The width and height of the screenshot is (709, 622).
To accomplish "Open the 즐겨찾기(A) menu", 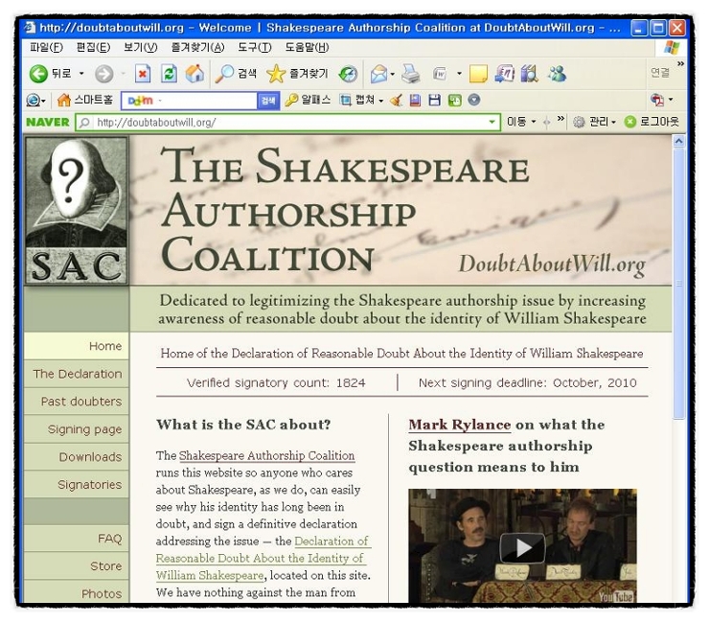I will (197, 48).
